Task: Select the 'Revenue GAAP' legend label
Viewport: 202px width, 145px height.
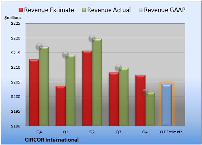Action: pyautogui.click(x=165, y=10)
